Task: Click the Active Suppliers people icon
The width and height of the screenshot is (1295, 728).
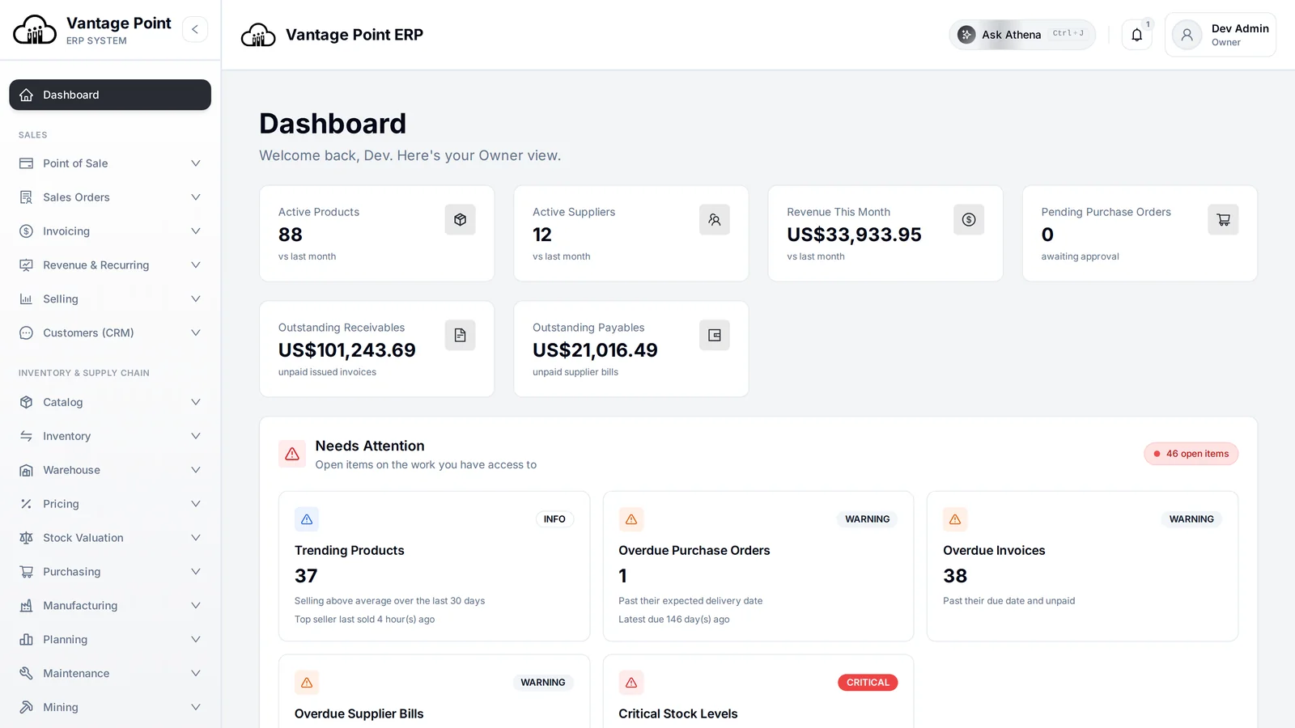Action: click(714, 219)
